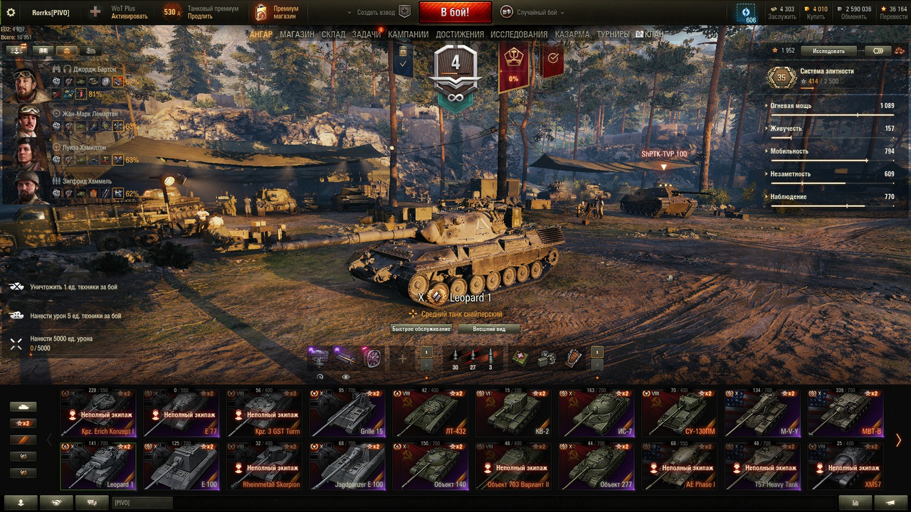The height and width of the screenshot is (512, 911).
Task: Add equipment in the empty plus slot
Action: (x=402, y=358)
